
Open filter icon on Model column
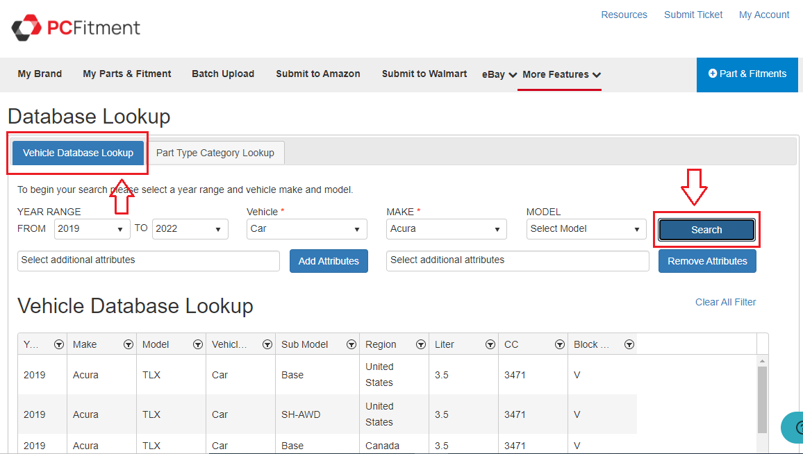(x=198, y=344)
